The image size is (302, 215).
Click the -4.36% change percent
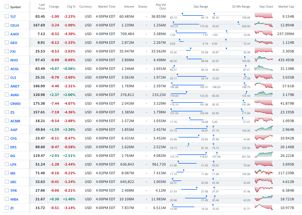(70, 112)
